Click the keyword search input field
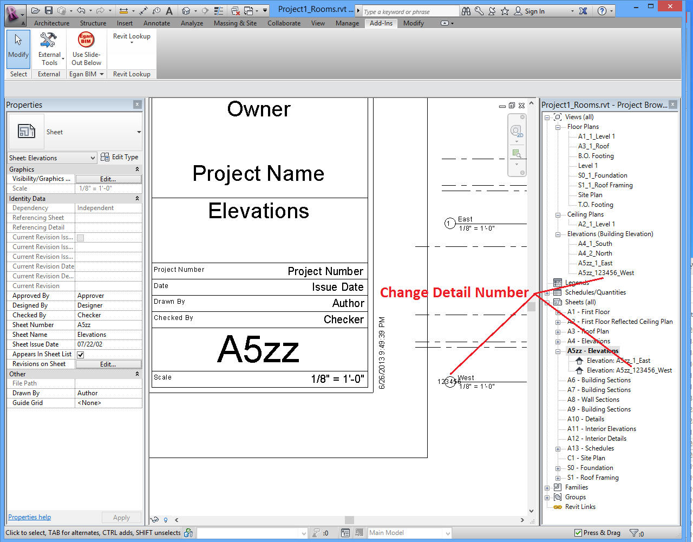 (410, 11)
